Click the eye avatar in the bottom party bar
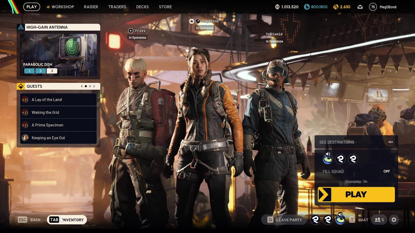This screenshot has width=415, height=233. (340, 220)
